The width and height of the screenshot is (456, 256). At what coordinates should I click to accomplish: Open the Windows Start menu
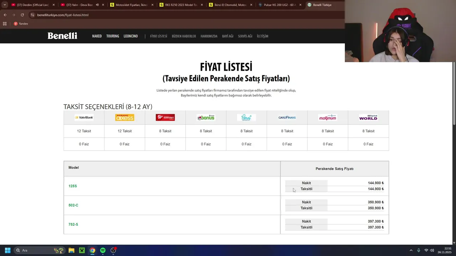point(7,250)
